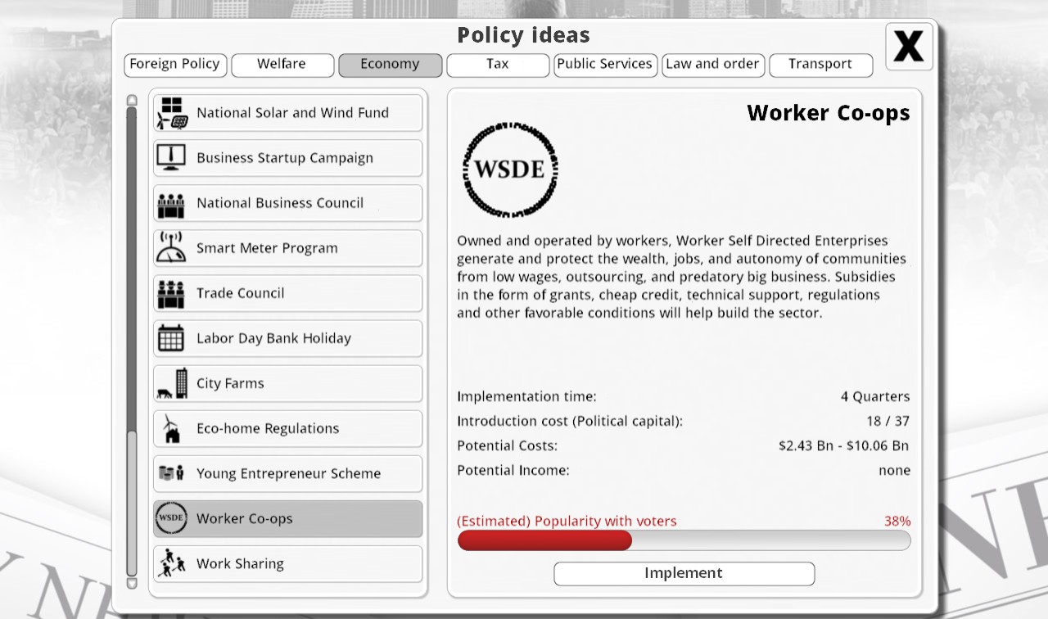Image resolution: width=1048 pixels, height=619 pixels.
Task: Click the (Estimated) Popularity with voters label
Action: [x=567, y=522]
